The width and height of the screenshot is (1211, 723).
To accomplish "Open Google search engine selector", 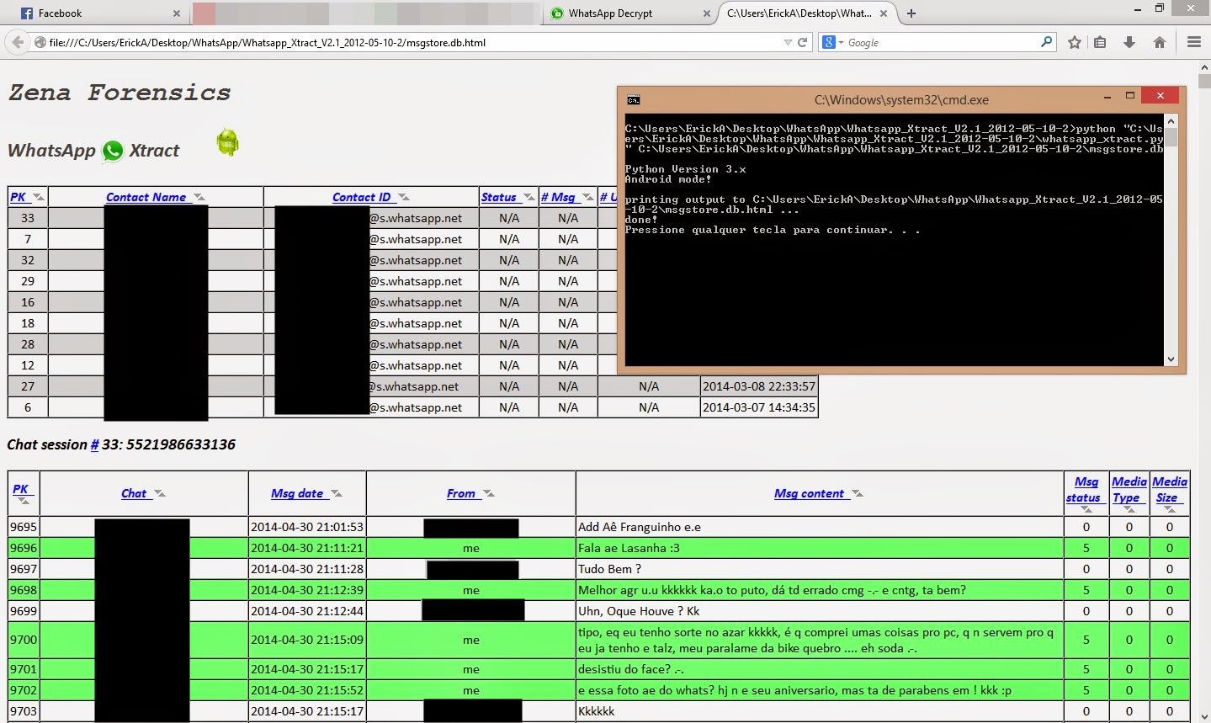I will click(x=831, y=42).
